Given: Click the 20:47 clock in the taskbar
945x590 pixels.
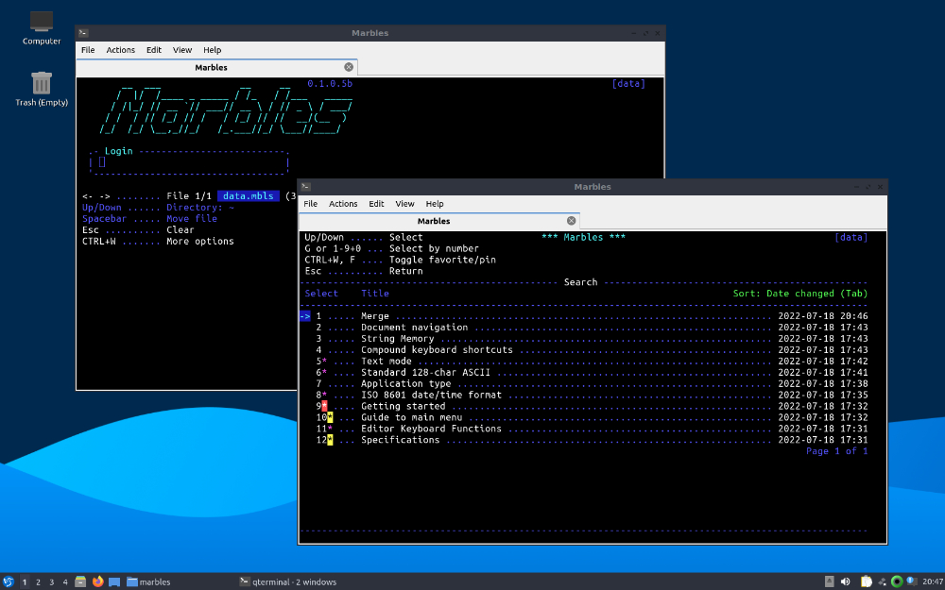Looking at the screenshot, I should point(933,582).
